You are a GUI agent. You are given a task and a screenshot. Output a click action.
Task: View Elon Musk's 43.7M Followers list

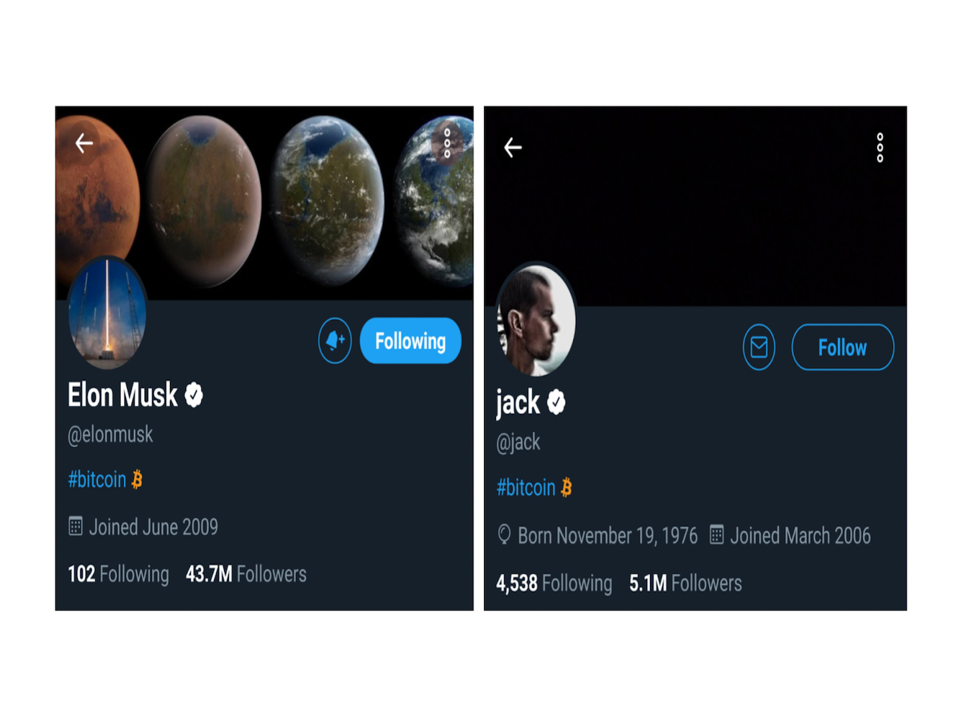click(246, 574)
